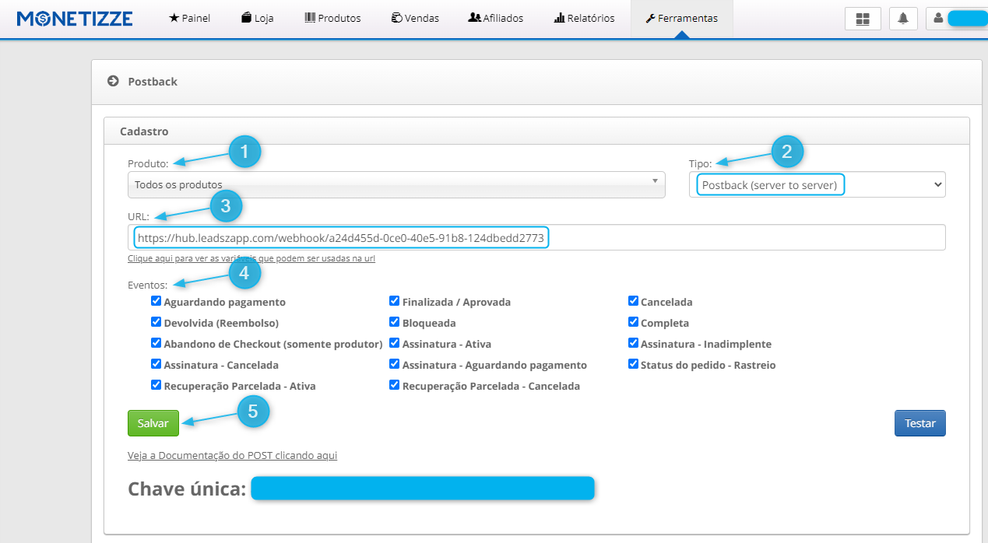Open the Tipo postback dropdown
Image resolution: width=988 pixels, height=543 pixels.
click(817, 184)
